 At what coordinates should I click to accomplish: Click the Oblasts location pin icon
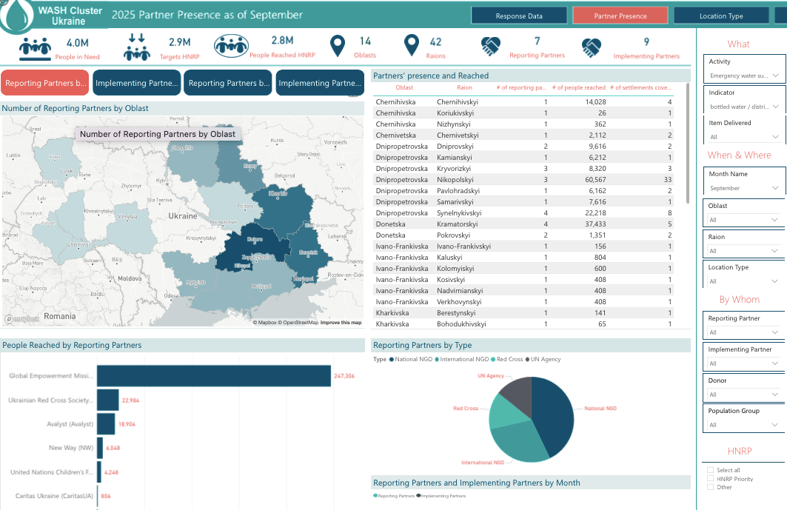tap(338, 47)
